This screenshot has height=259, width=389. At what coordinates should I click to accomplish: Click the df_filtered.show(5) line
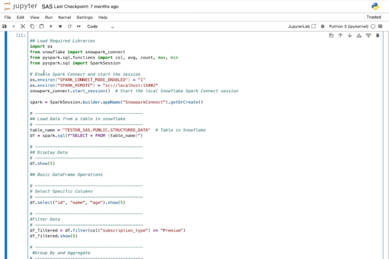point(54,236)
